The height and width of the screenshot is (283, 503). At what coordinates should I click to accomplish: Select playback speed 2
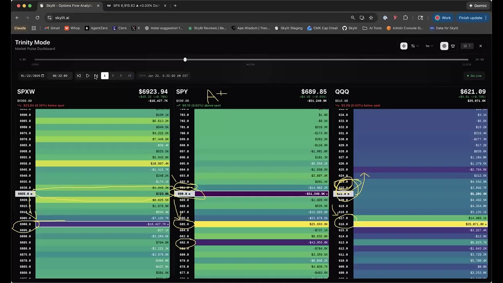pyautogui.click(x=113, y=76)
